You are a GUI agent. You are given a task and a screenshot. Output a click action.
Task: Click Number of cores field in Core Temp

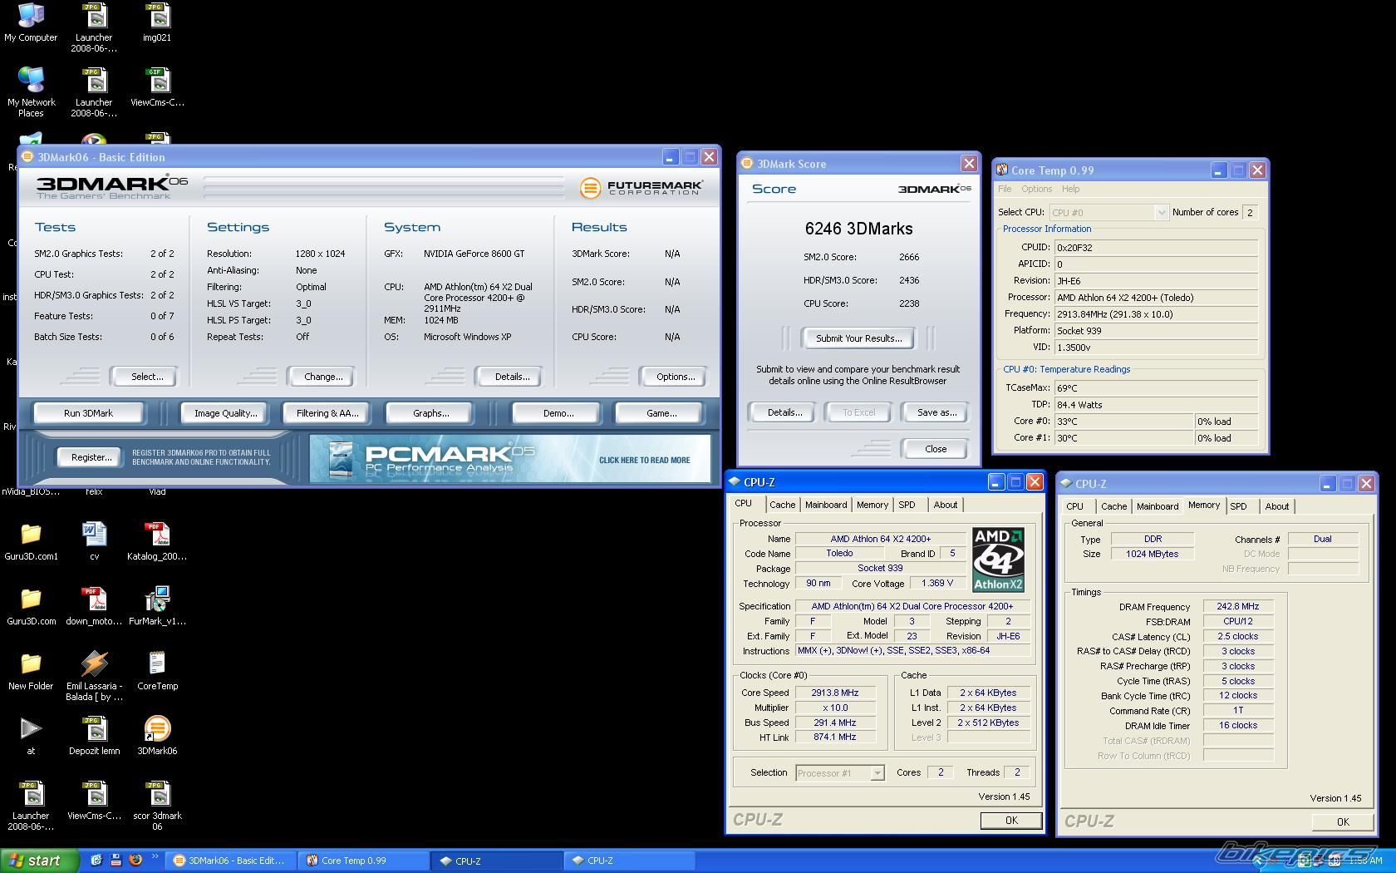pos(1249,213)
